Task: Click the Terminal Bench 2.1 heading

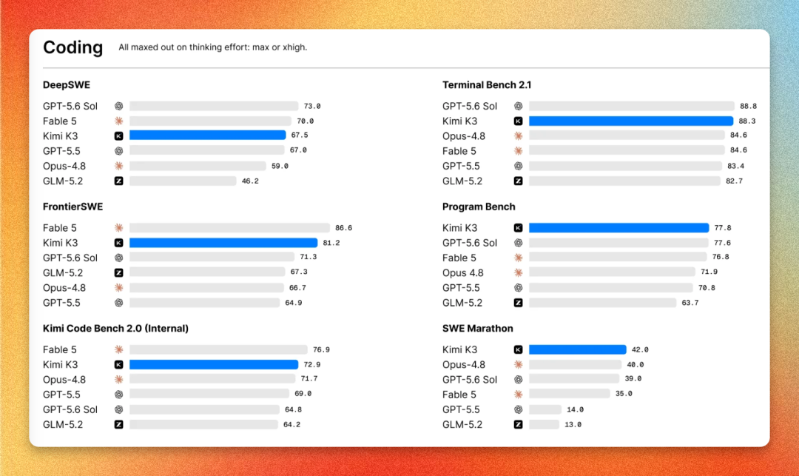Action: [487, 85]
